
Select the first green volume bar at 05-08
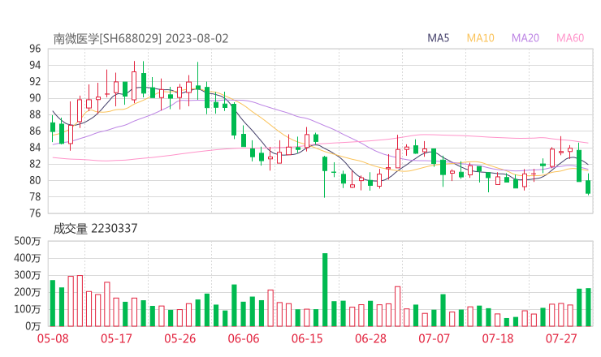[53, 303]
